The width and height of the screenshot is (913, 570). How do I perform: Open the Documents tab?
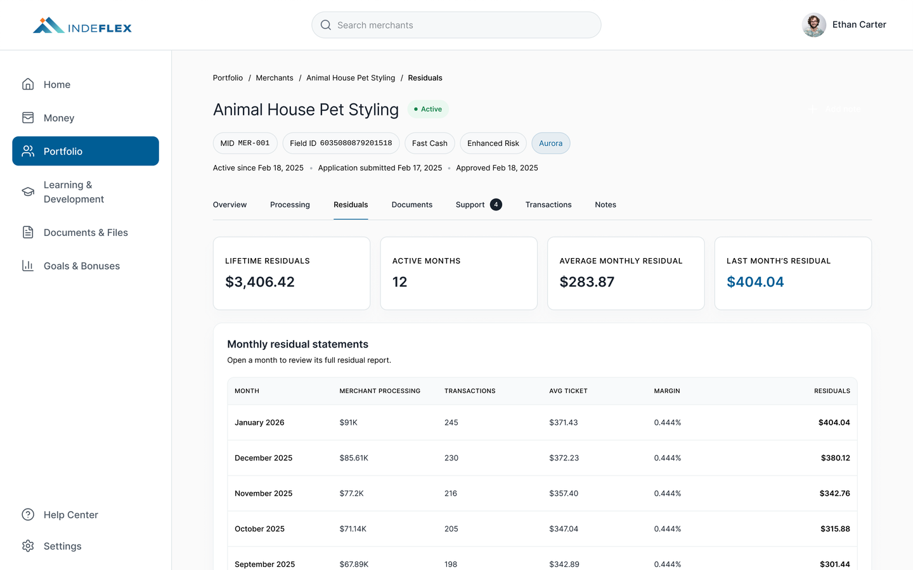click(412, 204)
